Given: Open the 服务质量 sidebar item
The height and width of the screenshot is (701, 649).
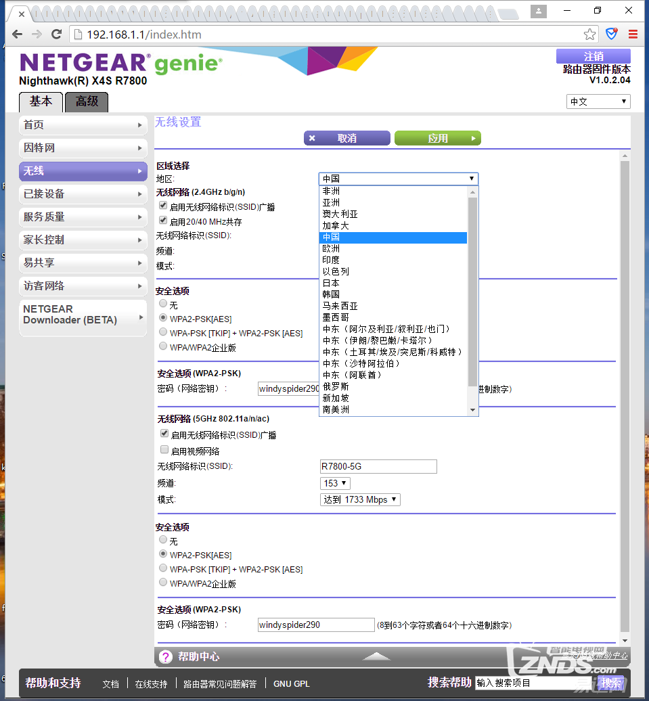Looking at the screenshot, I should coord(83,217).
